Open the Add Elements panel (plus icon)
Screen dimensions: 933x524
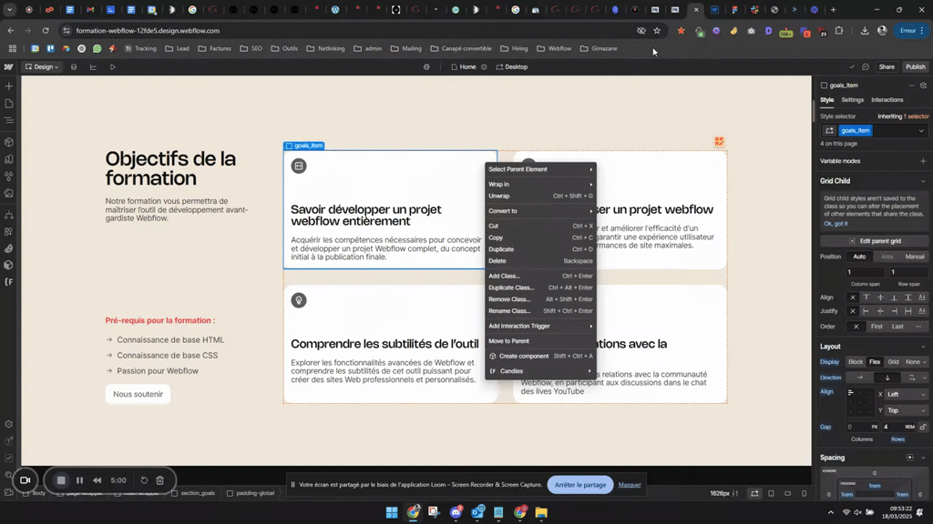point(9,86)
